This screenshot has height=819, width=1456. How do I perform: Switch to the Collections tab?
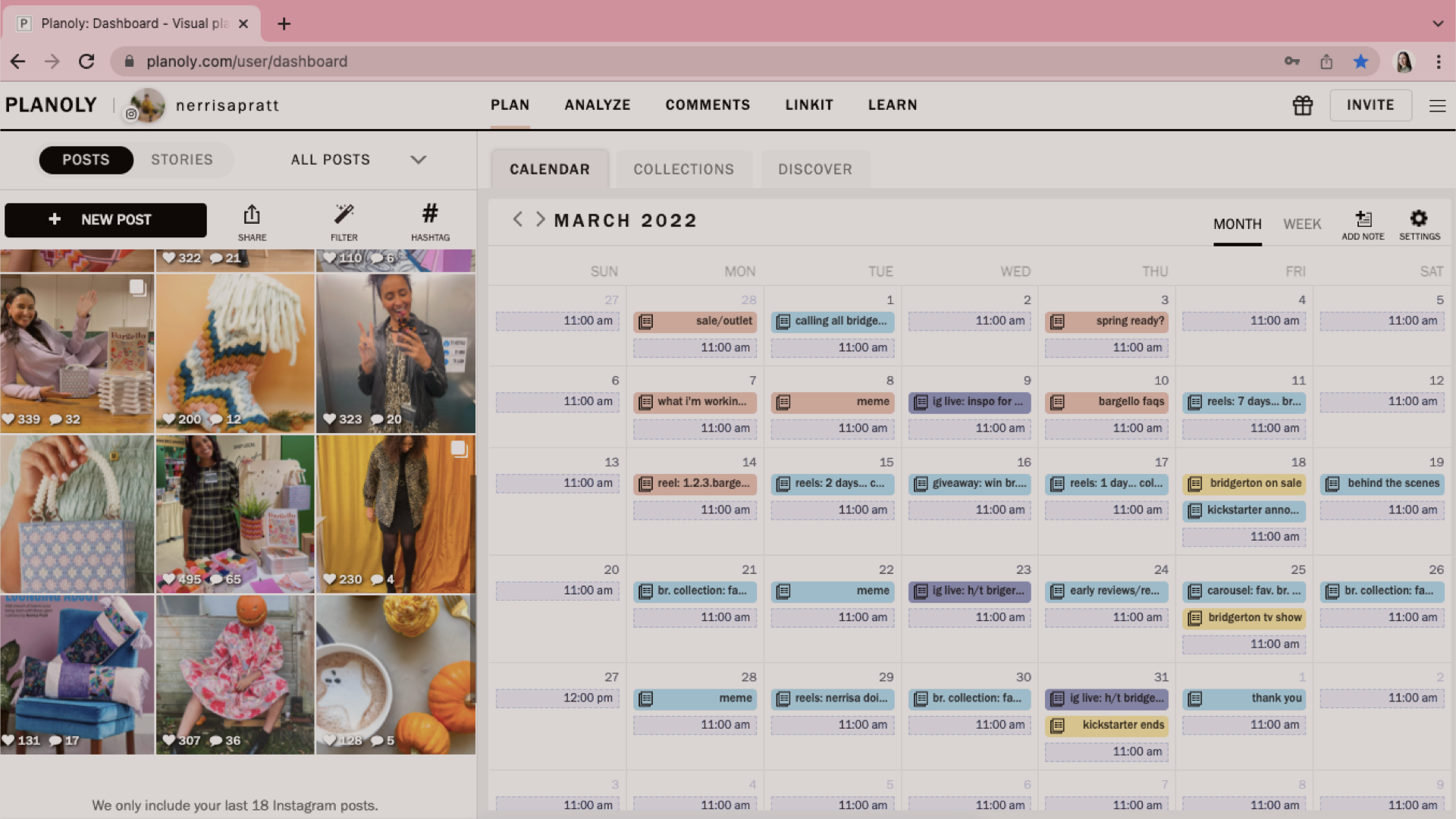(683, 169)
